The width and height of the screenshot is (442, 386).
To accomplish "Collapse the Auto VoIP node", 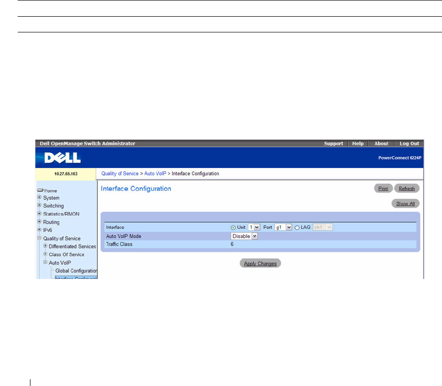I will pos(45,262).
